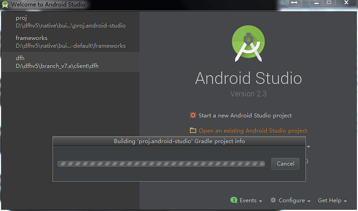Image resolution: width=358 pixels, height=211 pixels.
Task: Click the folder icon beside Open an existing project
Action: tap(193, 130)
